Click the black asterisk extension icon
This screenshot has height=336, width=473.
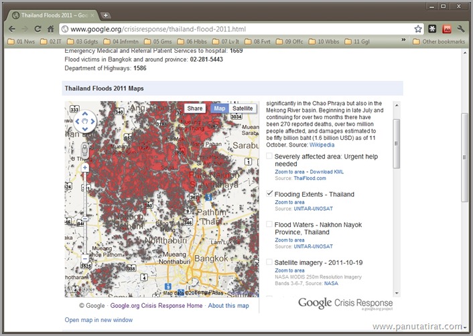432,29
